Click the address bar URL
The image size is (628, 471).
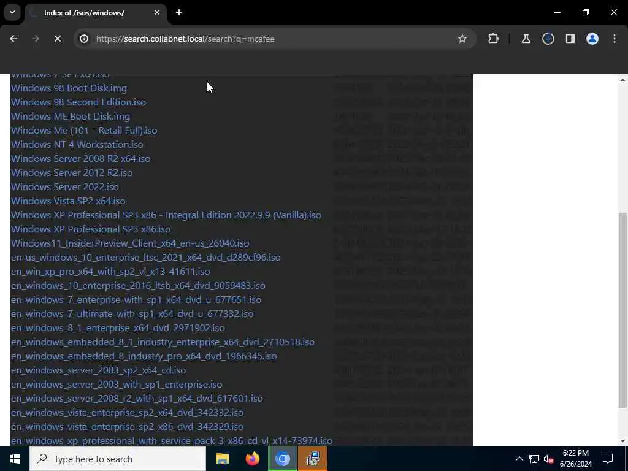[x=185, y=39]
